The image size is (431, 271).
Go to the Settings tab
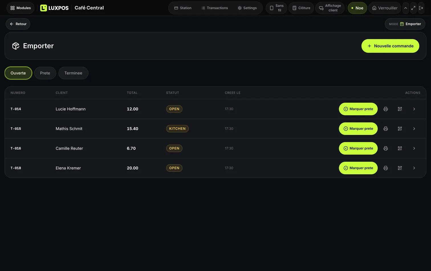click(x=247, y=8)
